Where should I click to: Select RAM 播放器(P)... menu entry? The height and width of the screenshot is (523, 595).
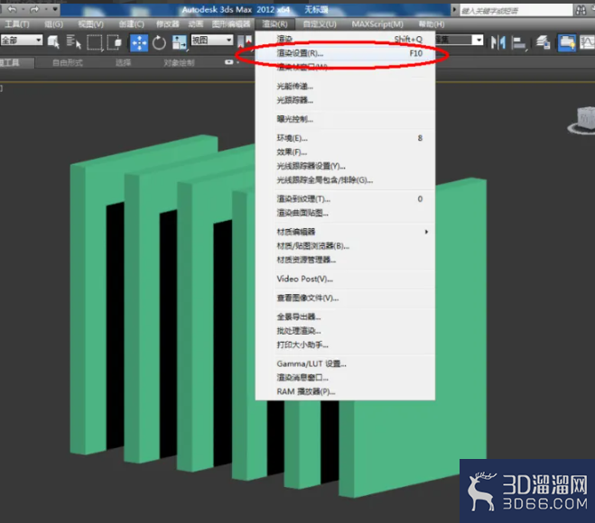coord(345,392)
